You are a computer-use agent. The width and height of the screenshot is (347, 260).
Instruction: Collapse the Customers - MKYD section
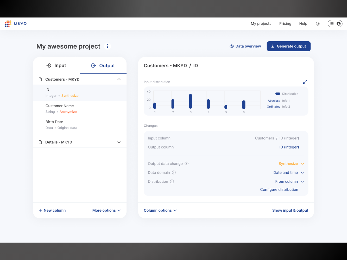(x=119, y=79)
